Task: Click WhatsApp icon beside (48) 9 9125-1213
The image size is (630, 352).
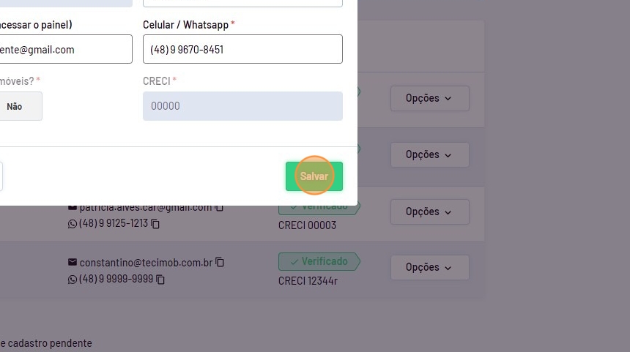Action: click(x=72, y=224)
